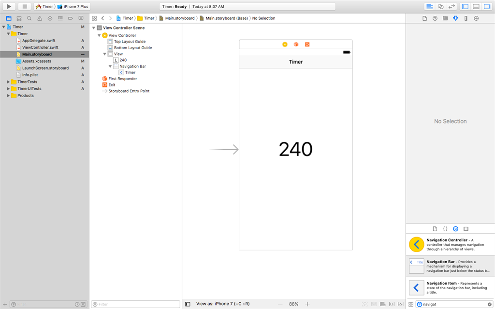The height and width of the screenshot is (309, 495).
Task: Click View as: iPhone 7 device bar
Action: tap(223, 304)
